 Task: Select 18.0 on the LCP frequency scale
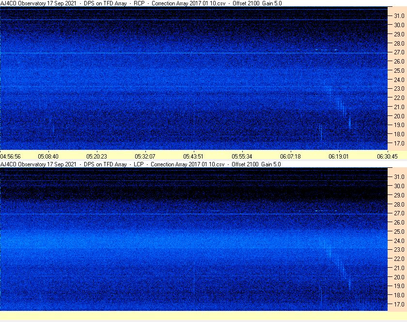[399, 295]
